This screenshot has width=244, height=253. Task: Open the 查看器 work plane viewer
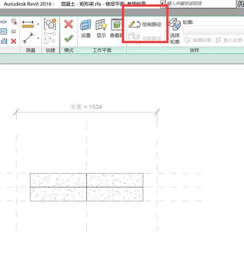click(116, 29)
